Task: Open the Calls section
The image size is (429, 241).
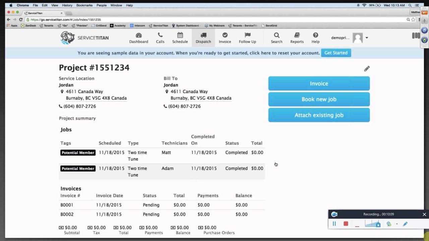Action: (x=160, y=38)
